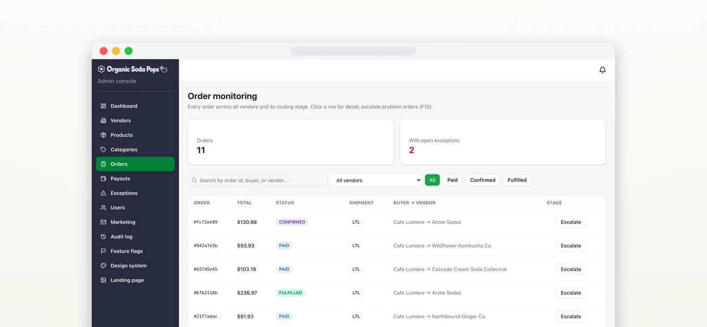Image resolution: width=707 pixels, height=327 pixels.
Task: Go to the Users page
Action: tap(135, 208)
